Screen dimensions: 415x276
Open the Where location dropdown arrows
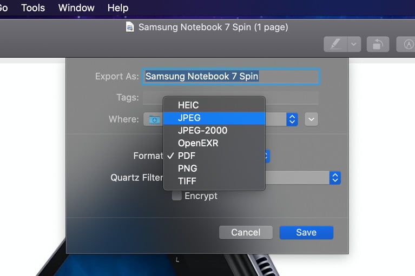(292, 119)
